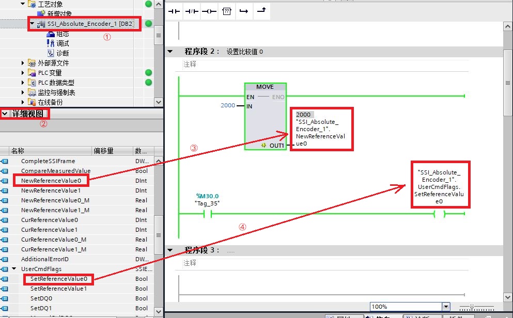The height and width of the screenshot is (318, 513).
Task: Click the tag icon of NewReferenceValue1 row
Action: 5,190
